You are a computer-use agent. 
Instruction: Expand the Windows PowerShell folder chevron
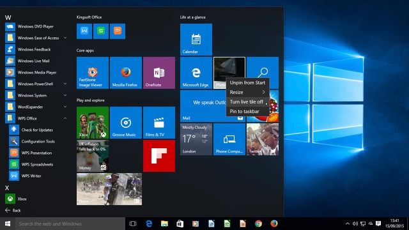(65, 84)
